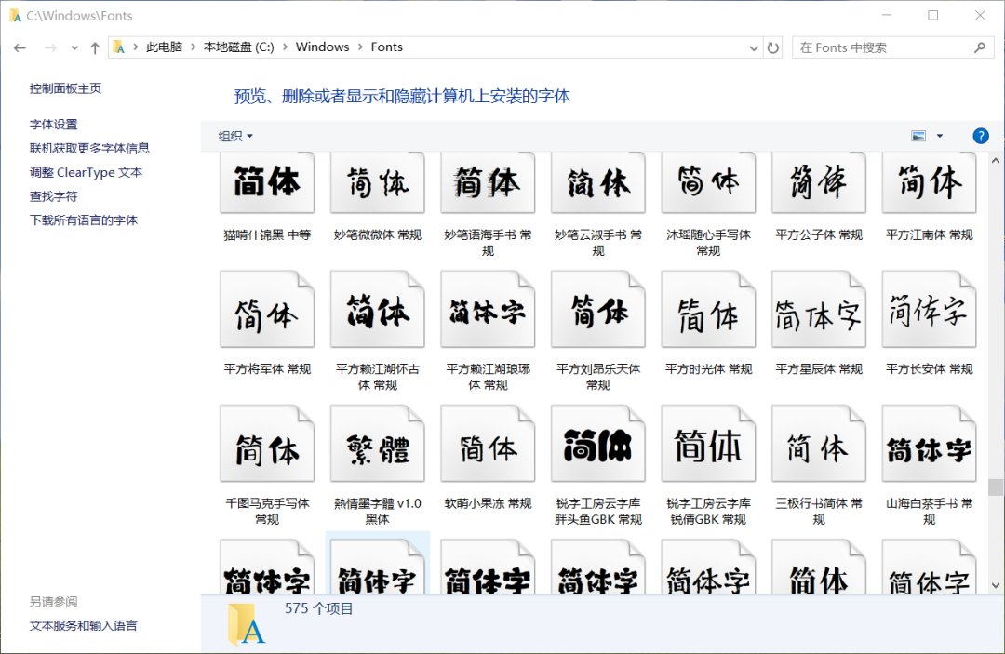Click the Fonts breadcrumb segment
Viewport: 1005px width, 654px height.
tap(386, 47)
